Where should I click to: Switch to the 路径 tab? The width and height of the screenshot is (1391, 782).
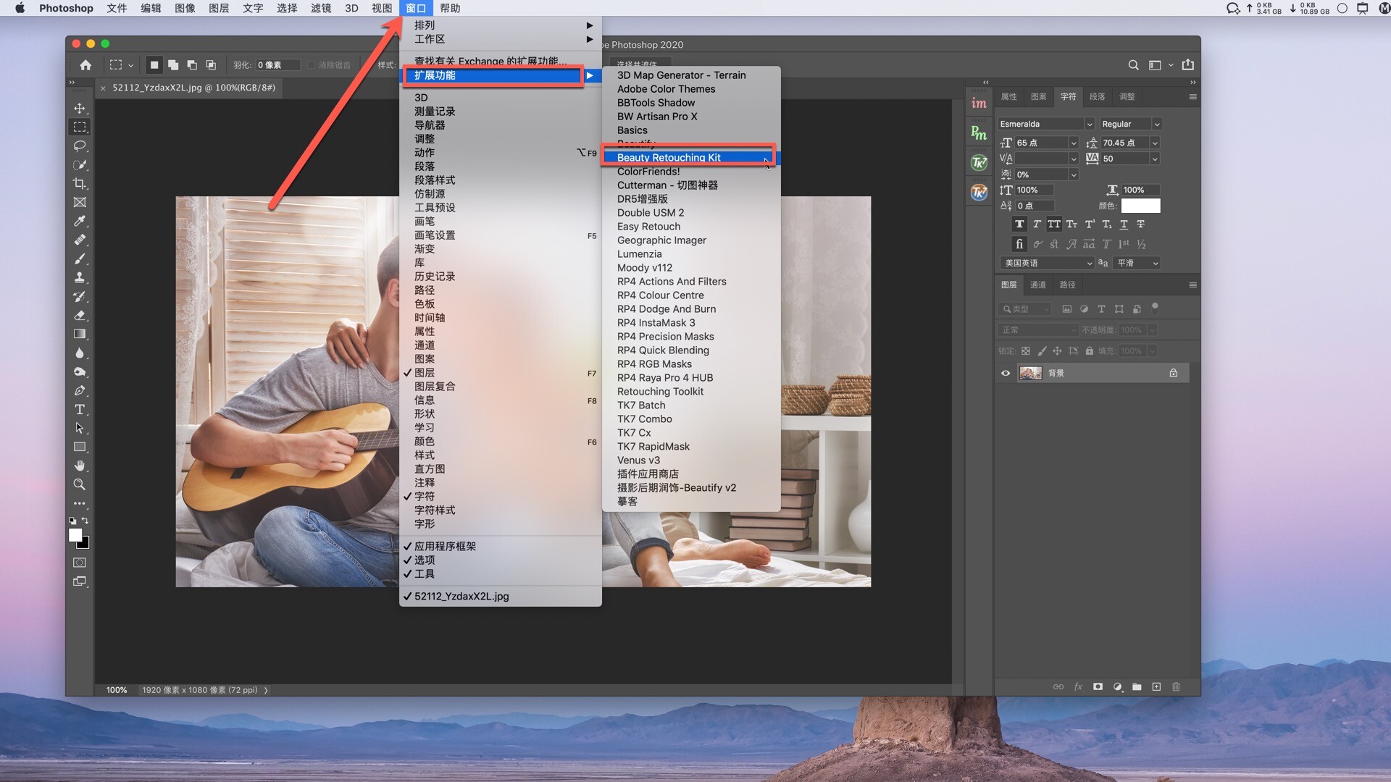click(x=1068, y=285)
